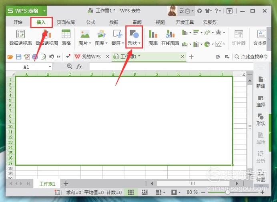Click the fx insert function icon
The image size is (277, 202).
[x=79, y=66]
